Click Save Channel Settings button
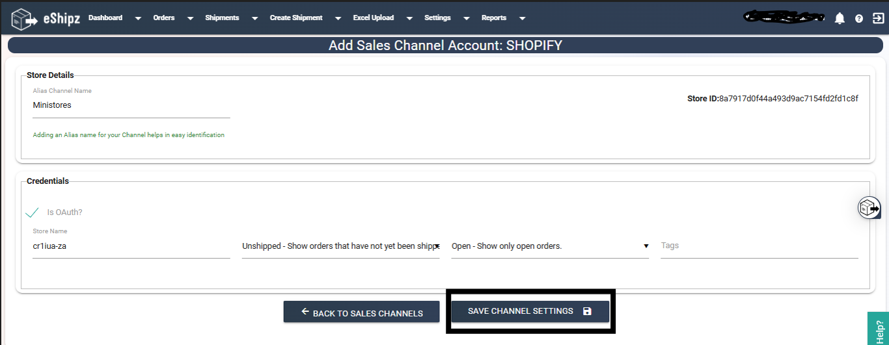This screenshot has height=345, width=889. click(530, 311)
